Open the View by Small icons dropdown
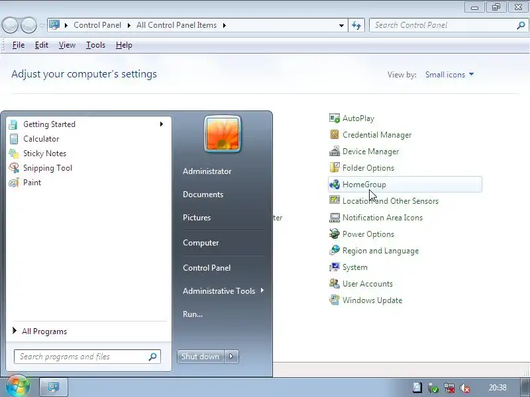This screenshot has width=530, height=397. [449, 75]
